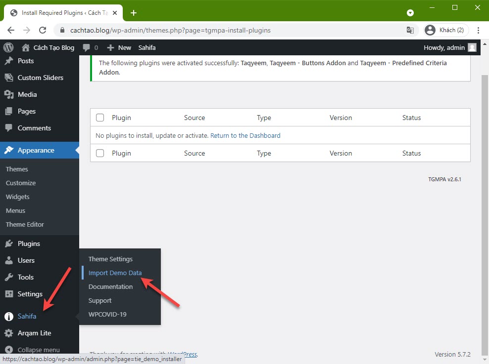This screenshot has width=489, height=364.
Task: Click the browser address bar URL
Action: point(170,30)
